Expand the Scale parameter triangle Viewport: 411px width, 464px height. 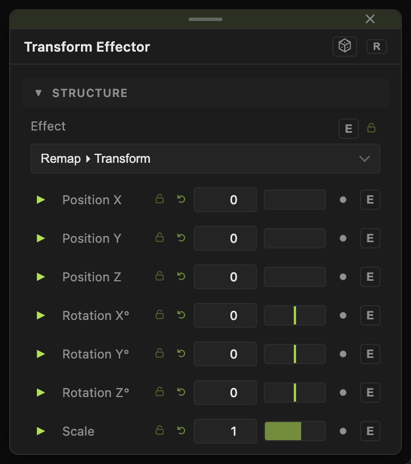tap(40, 431)
